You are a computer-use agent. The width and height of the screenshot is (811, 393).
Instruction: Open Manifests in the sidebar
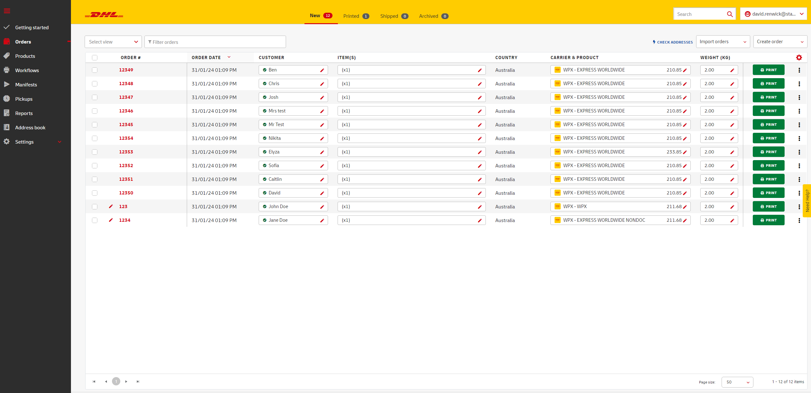(x=26, y=85)
